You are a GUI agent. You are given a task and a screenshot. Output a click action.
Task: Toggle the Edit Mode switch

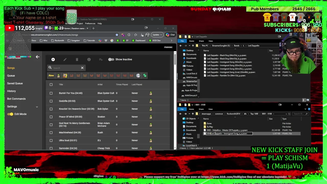[x=10, y=114]
